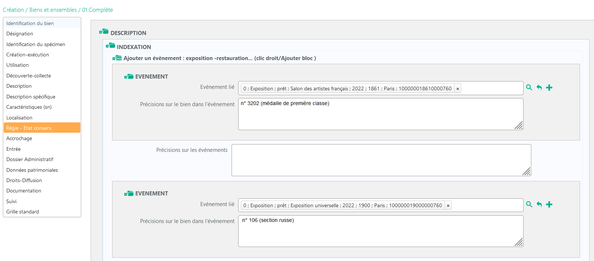Open Biens et ensembles breadcrumb link
The width and height of the screenshot is (594, 261).
tap(53, 10)
